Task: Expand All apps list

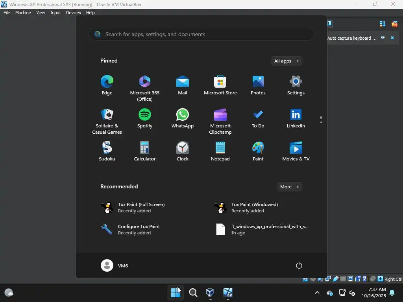Action: (x=287, y=61)
